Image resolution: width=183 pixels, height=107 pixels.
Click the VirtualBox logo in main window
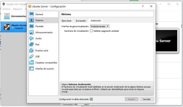(x=4, y=4)
